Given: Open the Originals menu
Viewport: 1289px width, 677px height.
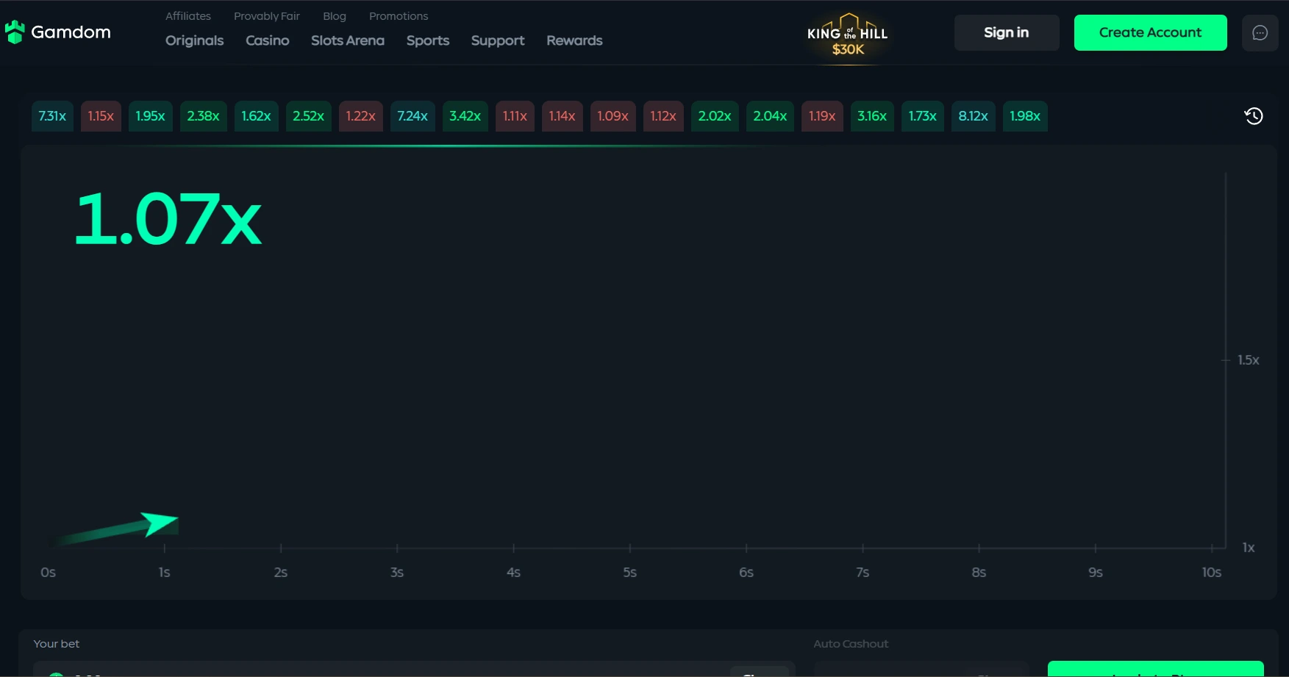Looking at the screenshot, I should tap(194, 40).
